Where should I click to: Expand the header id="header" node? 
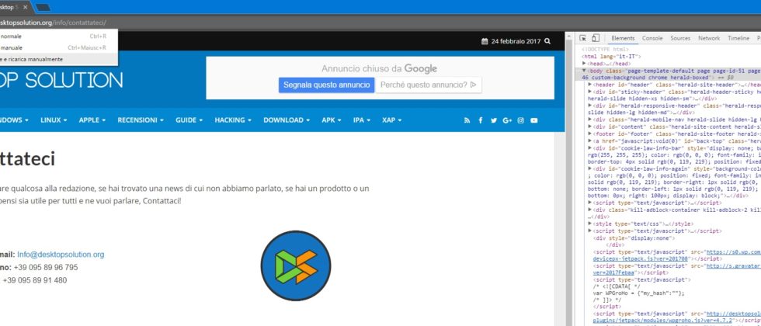(x=589, y=85)
